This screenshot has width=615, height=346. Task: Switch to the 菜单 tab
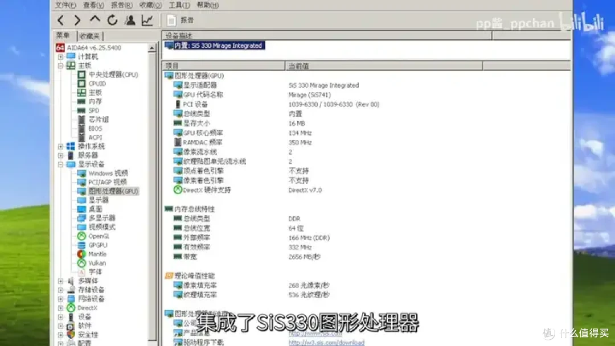pyautogui.click(x=63, y=36)
